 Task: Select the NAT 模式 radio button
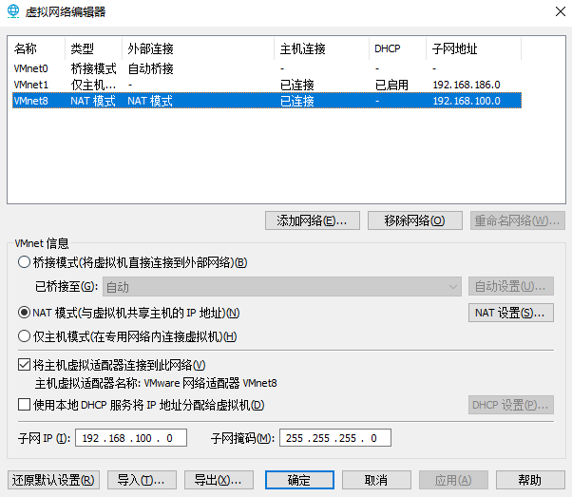(x=24, y=313)
